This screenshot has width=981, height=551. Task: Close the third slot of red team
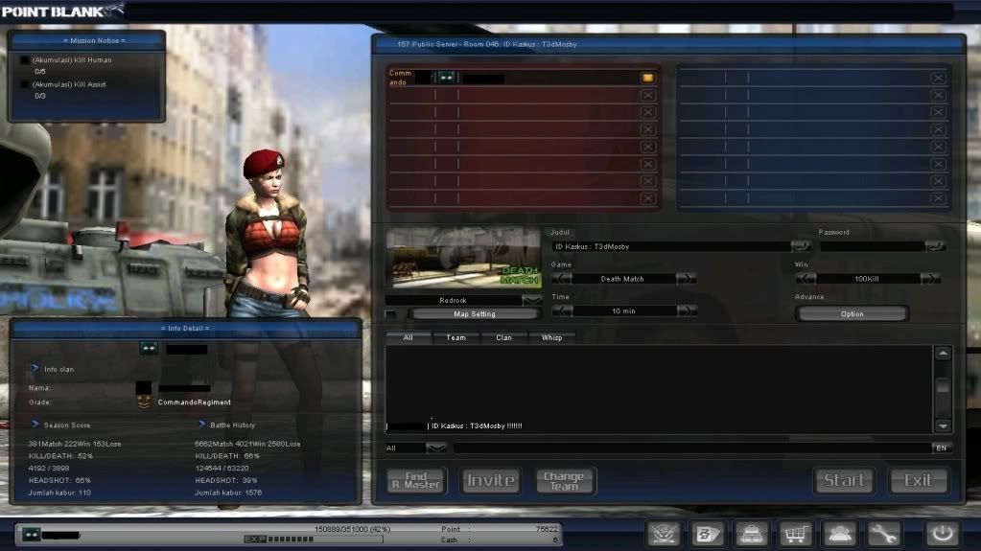point(647,112)
